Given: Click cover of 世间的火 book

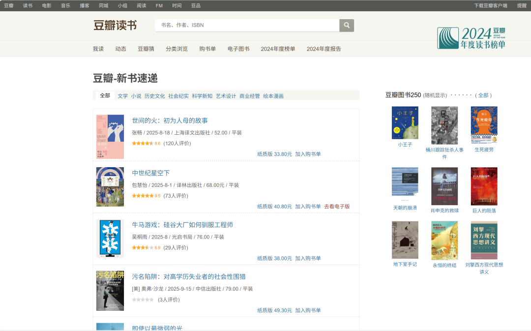Looking at the screenshot, I should pos(110,137).
